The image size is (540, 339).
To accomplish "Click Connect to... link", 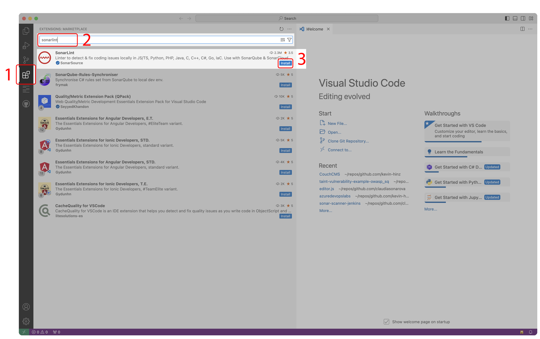I will [x=340, y=150].
